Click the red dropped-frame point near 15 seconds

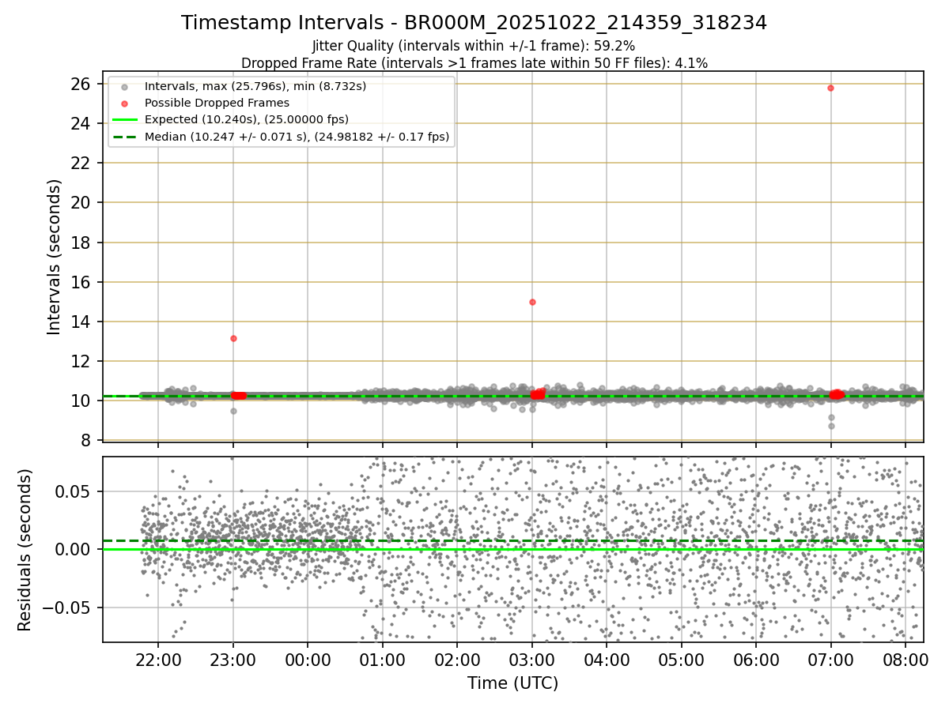pyautogui.click(x=532, y=302)
